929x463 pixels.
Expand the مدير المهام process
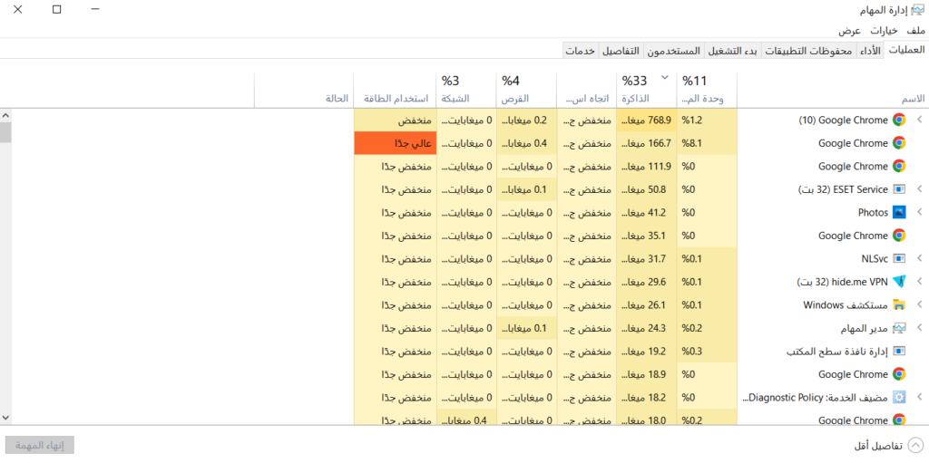pyautogui.click(x=920, y=328)
